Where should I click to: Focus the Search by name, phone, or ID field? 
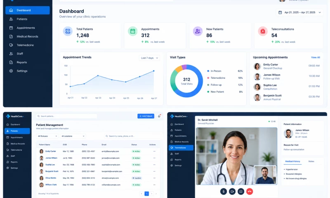point(133,136)
